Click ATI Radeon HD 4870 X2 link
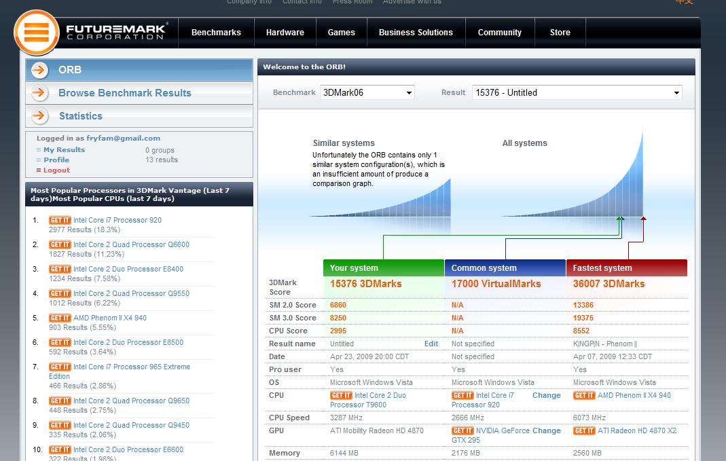Viewport: 726px width, 461px height. 637,431
